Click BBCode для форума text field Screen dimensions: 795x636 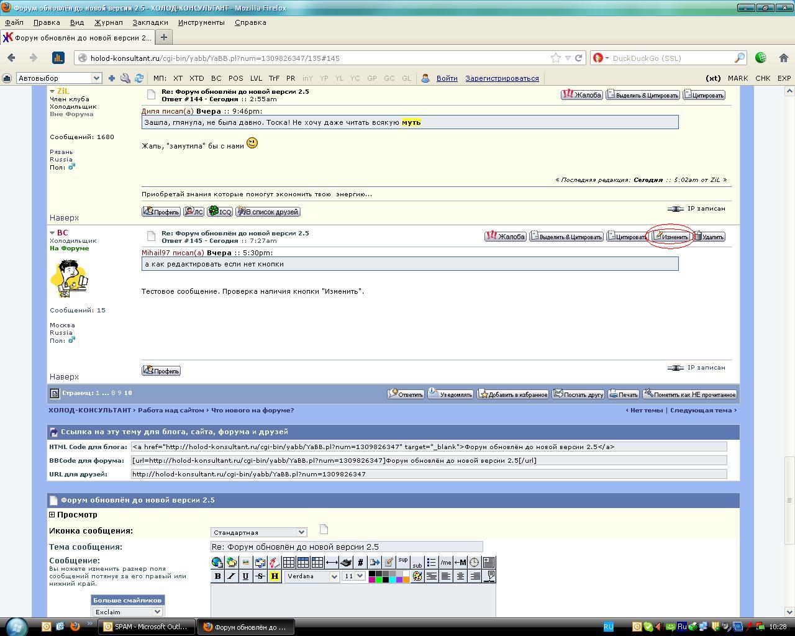click(429, 460)
